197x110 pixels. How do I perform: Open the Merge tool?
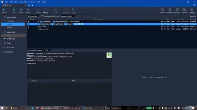pos(46,10)
